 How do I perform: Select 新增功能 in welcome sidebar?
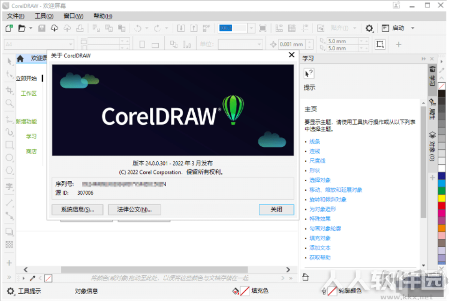click(26, 122)
